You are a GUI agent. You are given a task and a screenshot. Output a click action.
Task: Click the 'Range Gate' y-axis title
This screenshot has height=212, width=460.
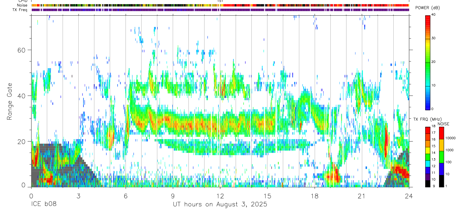tap(10, 102)
